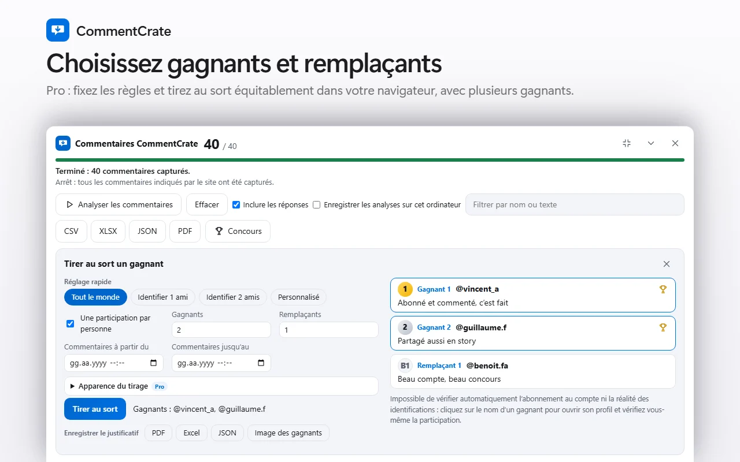Toggle Une participation par personne checkbox
The height and width of the screenshot is (462, 740).
(x=70, y=323)
